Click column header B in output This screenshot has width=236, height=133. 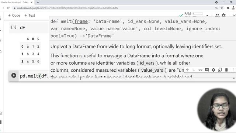tap(33, 39)
